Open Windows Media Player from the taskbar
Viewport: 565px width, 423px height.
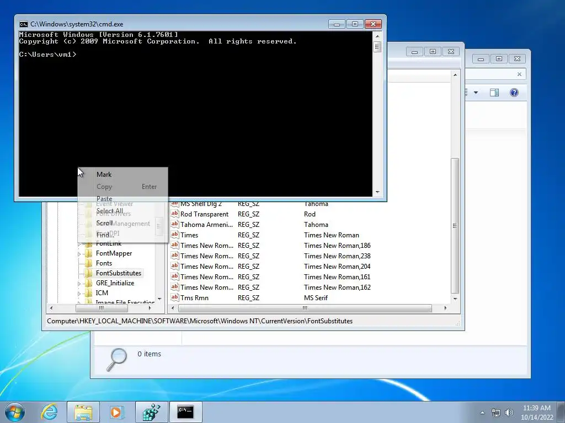(x=117, y=412)
